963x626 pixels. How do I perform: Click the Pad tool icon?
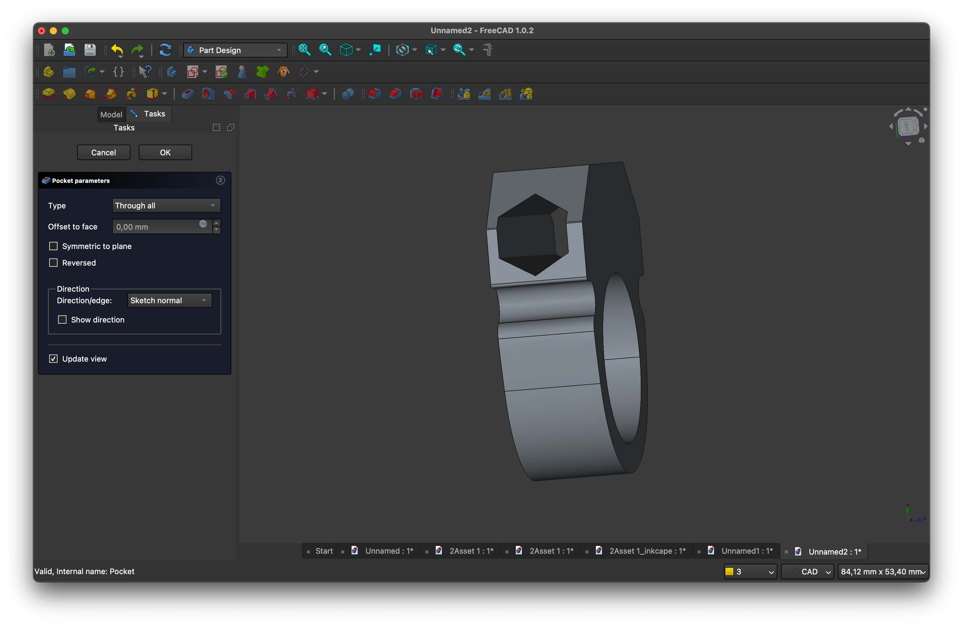pos(49,94)
